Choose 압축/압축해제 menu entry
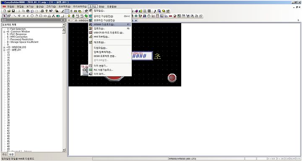 coord(110,52)
